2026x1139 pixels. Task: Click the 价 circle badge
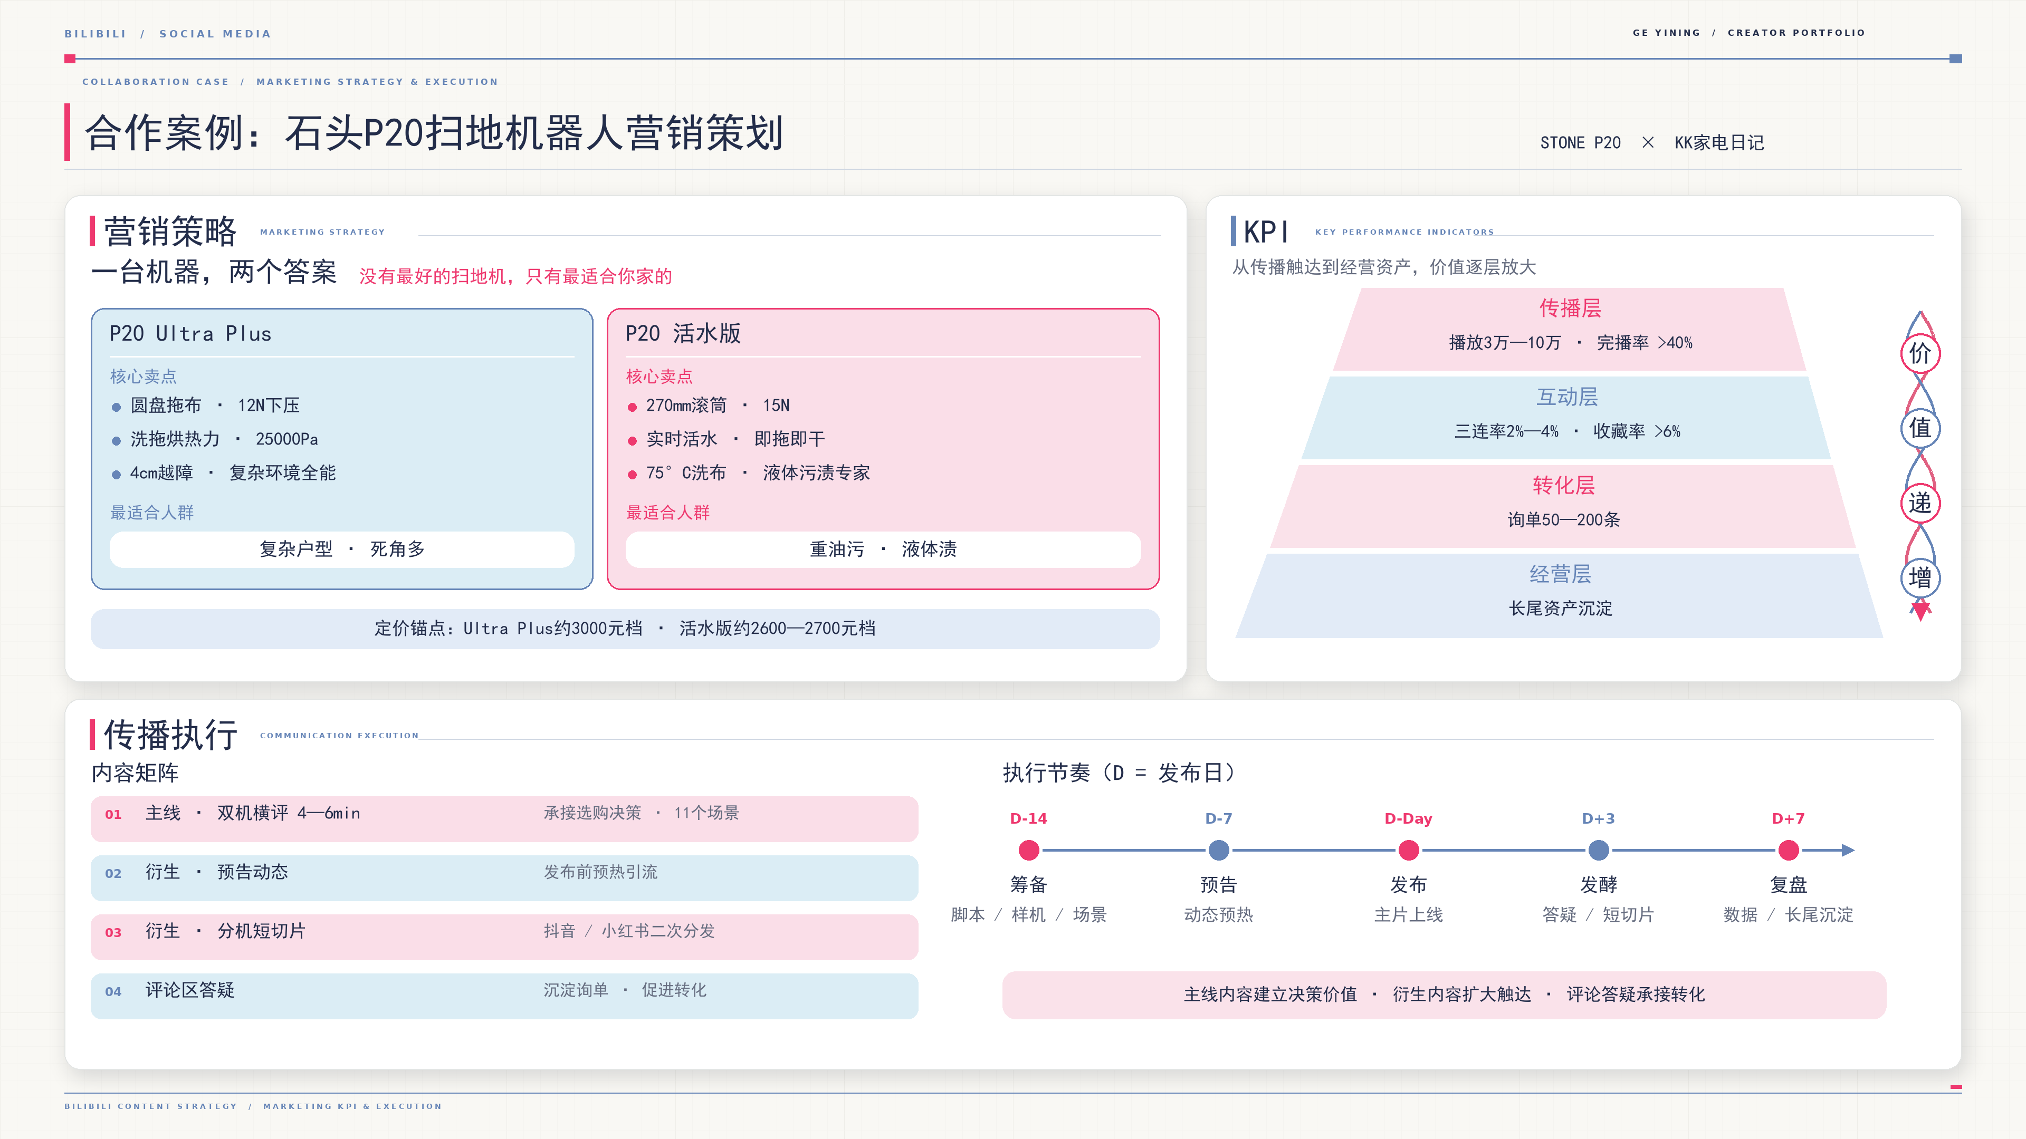(1920, 353)
